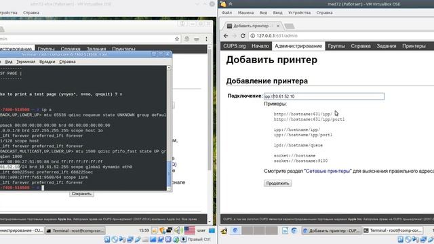Open Ввод menu of med72 VM

(x=277, y=13)
